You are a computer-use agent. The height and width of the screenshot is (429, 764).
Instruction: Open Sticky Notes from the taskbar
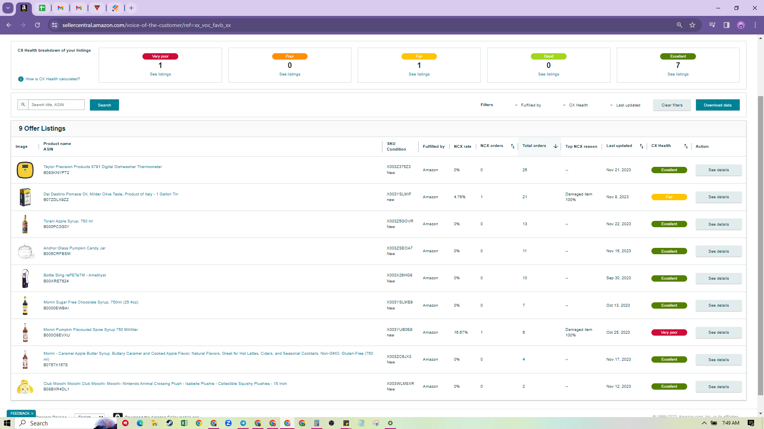click(x=346, y=423)
